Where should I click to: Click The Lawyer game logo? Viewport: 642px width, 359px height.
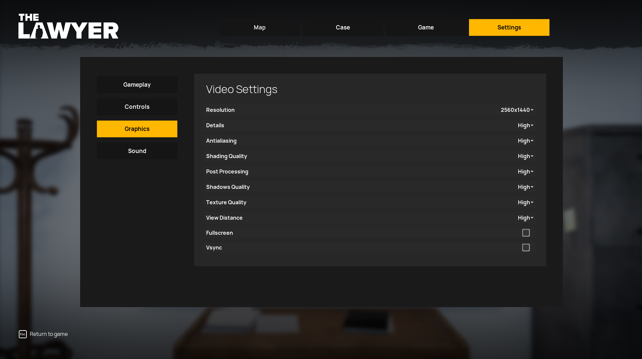[68, 26]
